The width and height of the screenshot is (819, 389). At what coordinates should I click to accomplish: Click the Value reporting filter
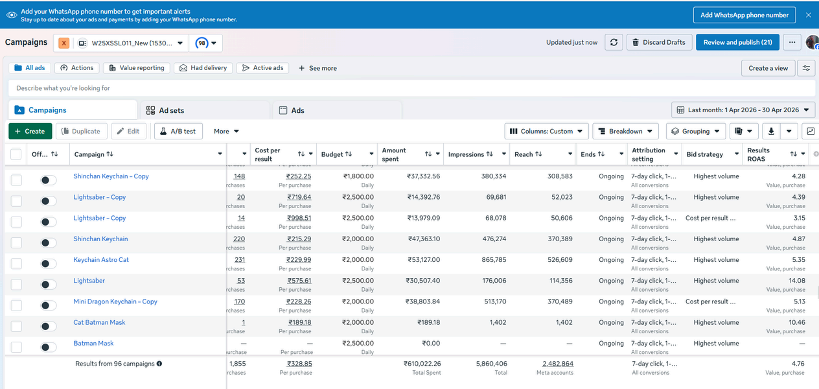(x=136, y=68)
